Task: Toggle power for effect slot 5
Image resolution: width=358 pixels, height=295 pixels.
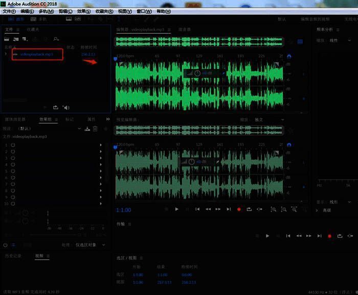Action: tap(13, 171)
